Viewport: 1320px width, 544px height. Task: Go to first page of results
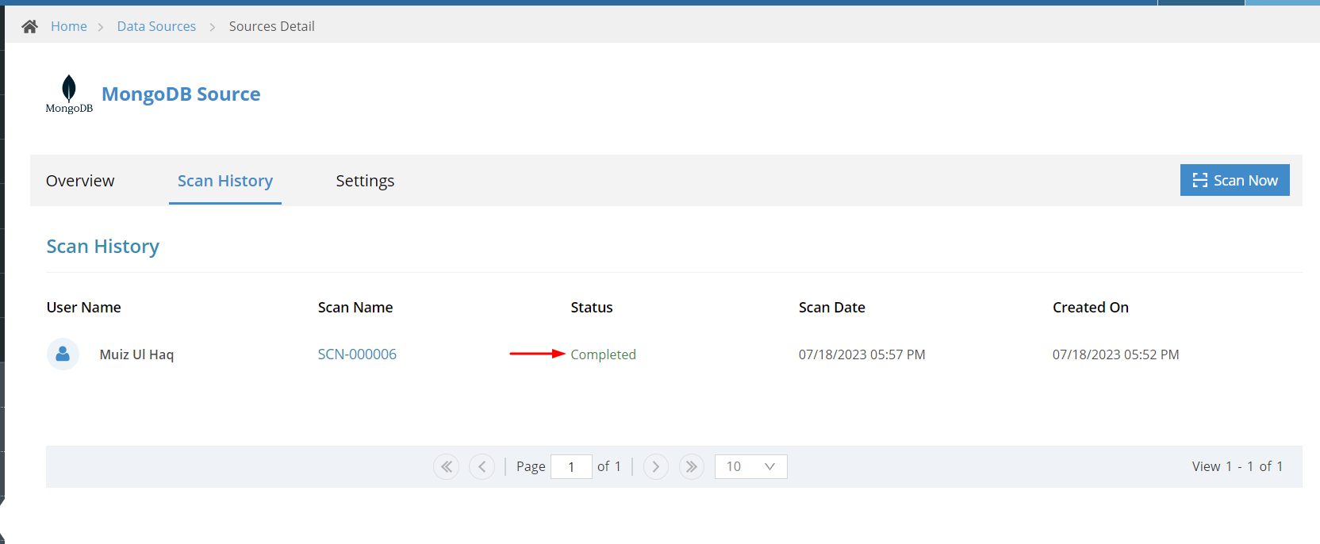coord(447,466)
